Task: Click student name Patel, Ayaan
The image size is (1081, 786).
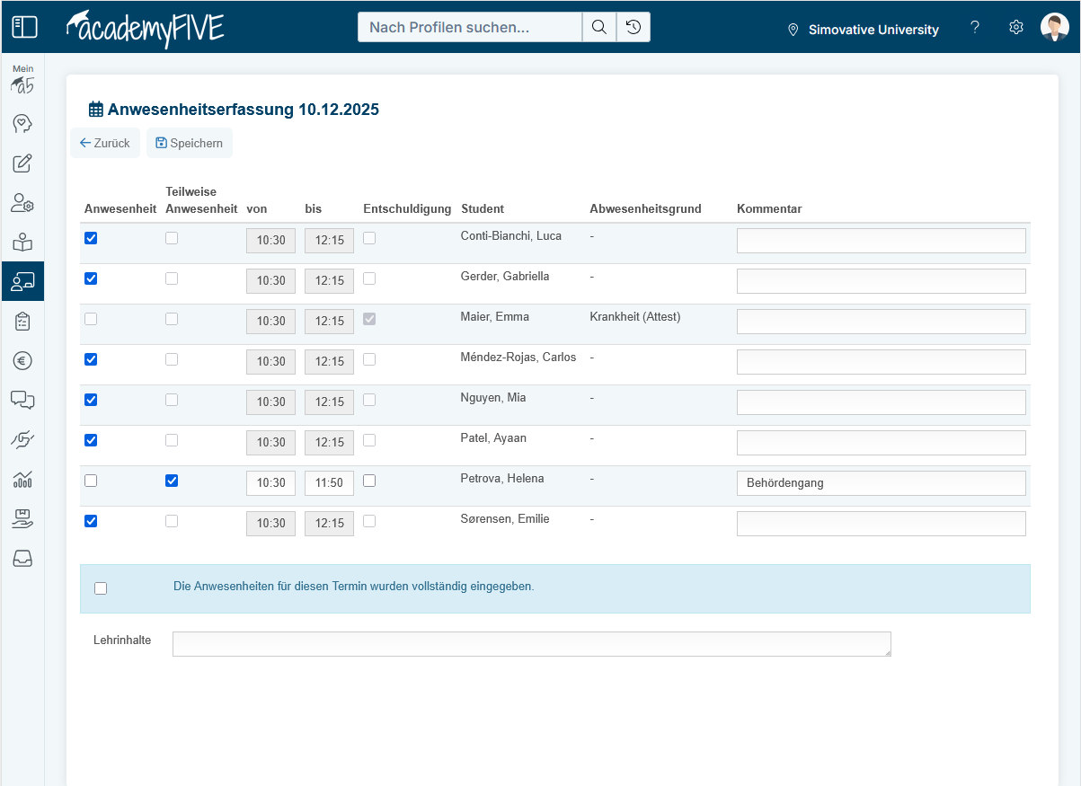Action: point(493,438)
